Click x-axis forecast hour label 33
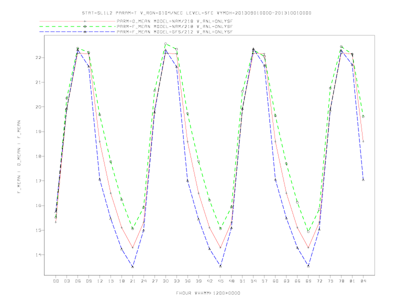Image resolution: width=396 pixels, height=306 pixels. tap(176, 281)
